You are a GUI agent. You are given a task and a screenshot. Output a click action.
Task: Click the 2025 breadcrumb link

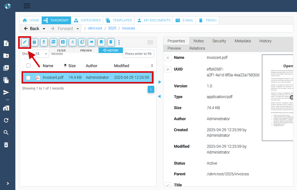tap(112, 28)
